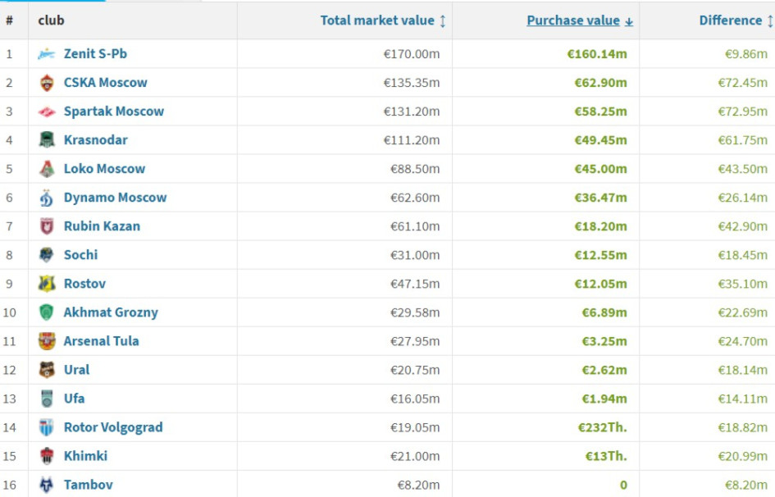Open Loko Moscow club link

click(x=104, y=168)
